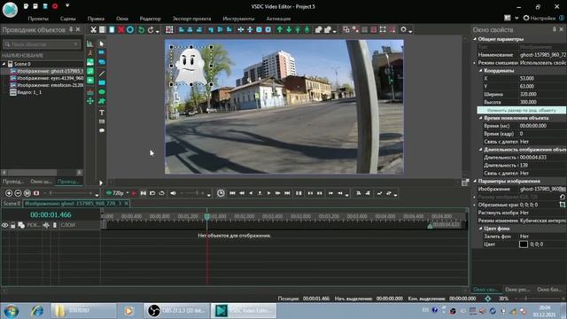Select the add image tool in side toolbar
567x319 pixels.
pos(90,62)
